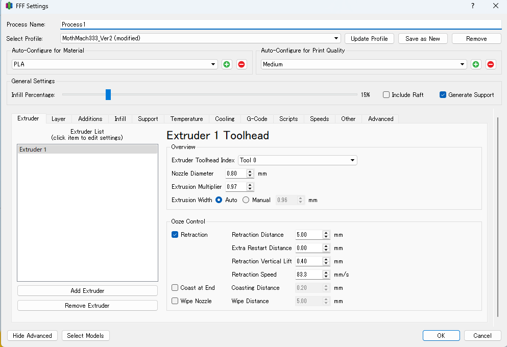Switch to the Layer tab

point(59,119)
